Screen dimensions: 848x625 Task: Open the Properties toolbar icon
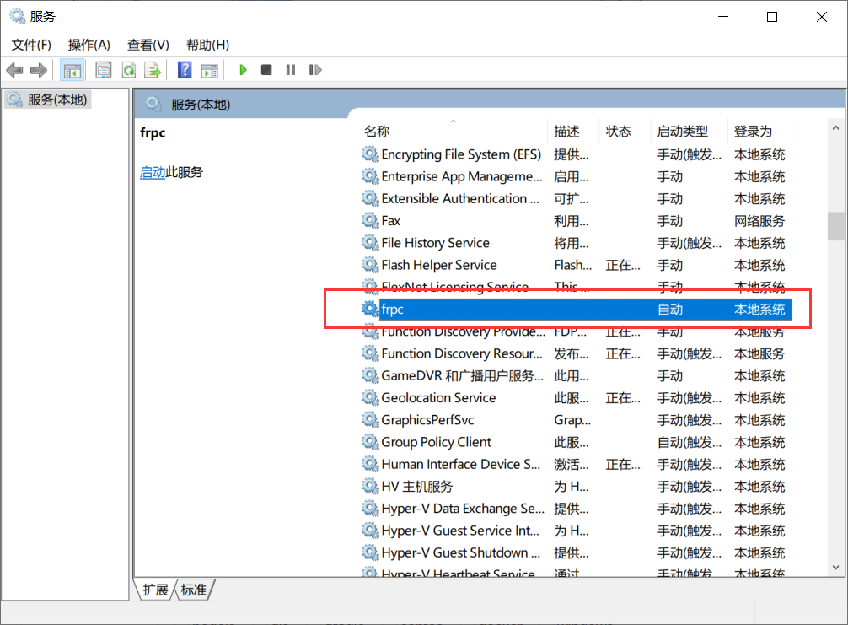pyautogui.click(x=104, y=70)
